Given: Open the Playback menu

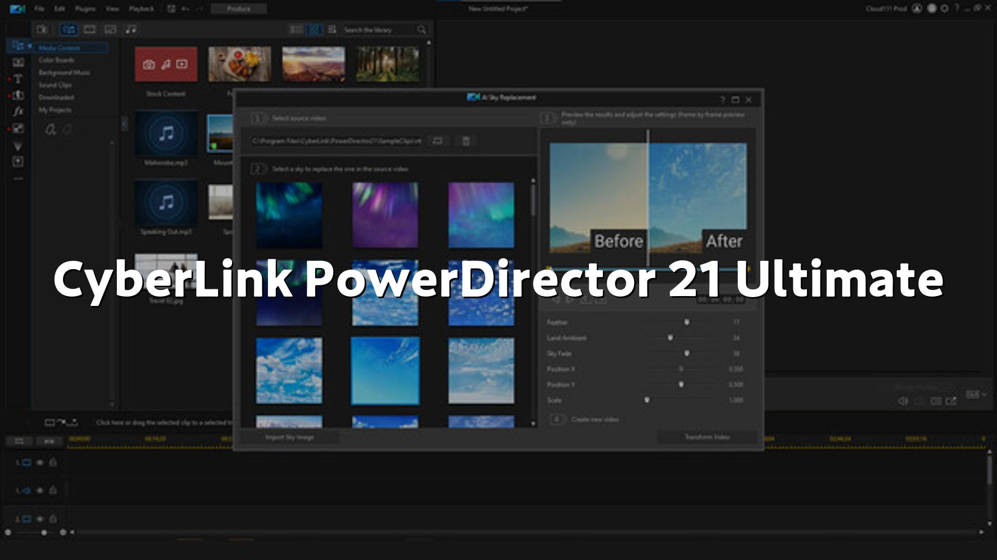Looking at the screenshot, I should tap(141, 9).
